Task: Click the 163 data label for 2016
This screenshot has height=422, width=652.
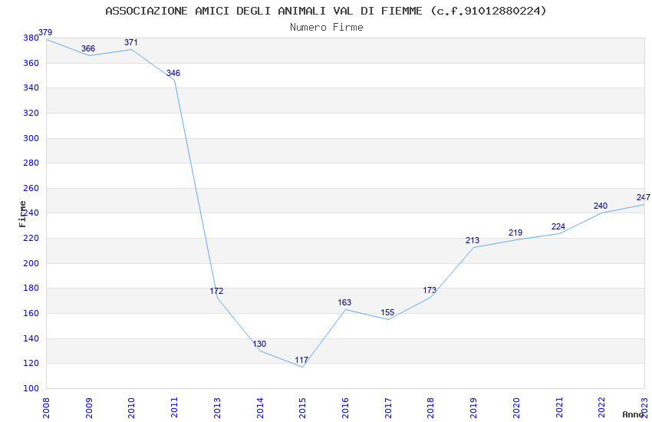Action: pos(344,302)
